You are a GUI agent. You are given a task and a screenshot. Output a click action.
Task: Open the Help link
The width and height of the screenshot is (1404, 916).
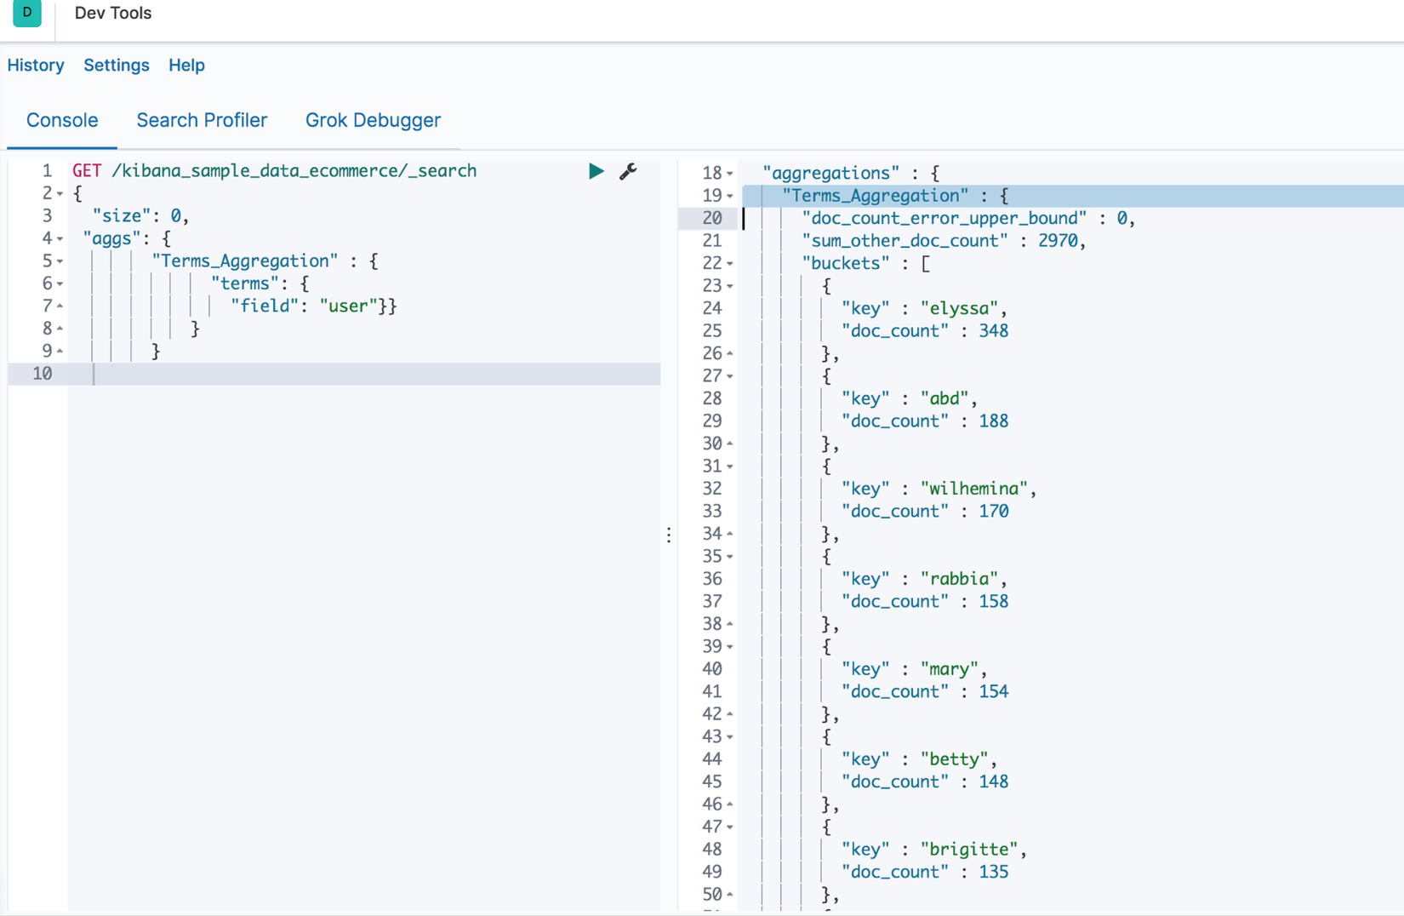pyautogui.click(x=186, y=66)
